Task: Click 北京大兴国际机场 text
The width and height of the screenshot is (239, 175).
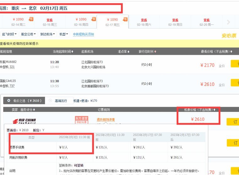Action: [x=93, y=67]
